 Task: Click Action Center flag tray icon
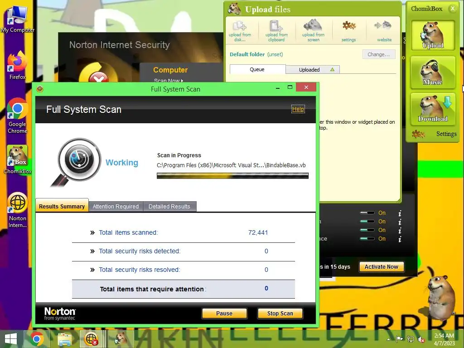point(399,339)
